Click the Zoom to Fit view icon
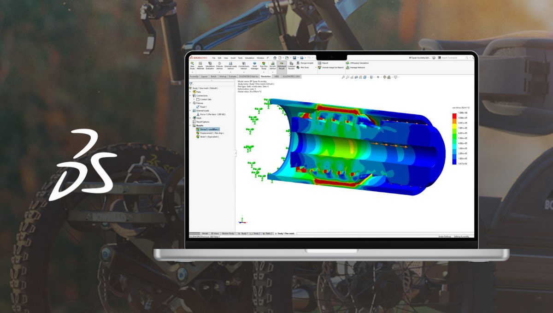Viewport: 553px width, 313px height. [343, 77]
